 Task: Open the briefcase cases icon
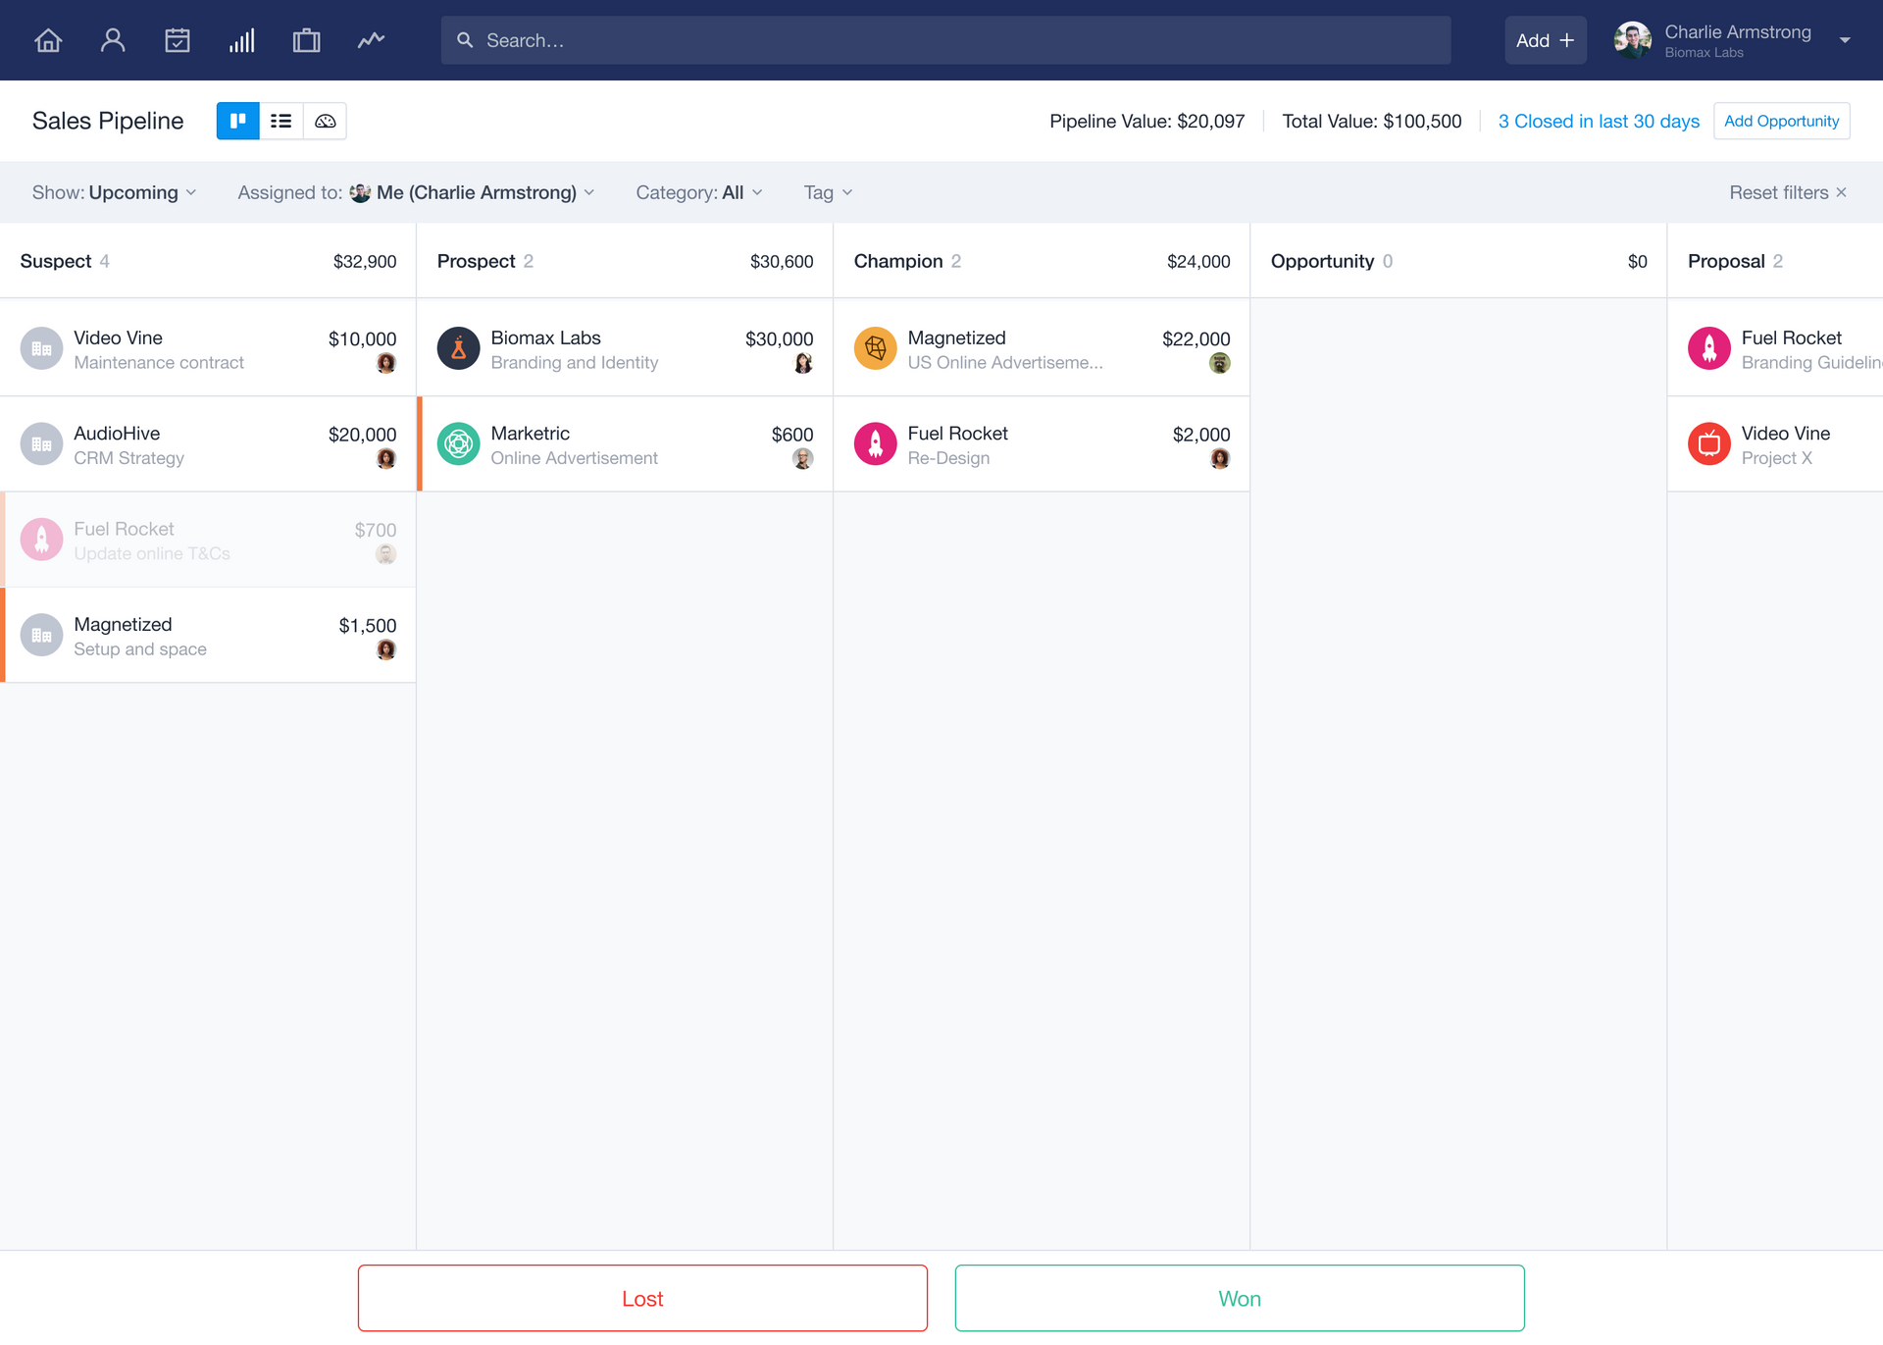(306, 40)
